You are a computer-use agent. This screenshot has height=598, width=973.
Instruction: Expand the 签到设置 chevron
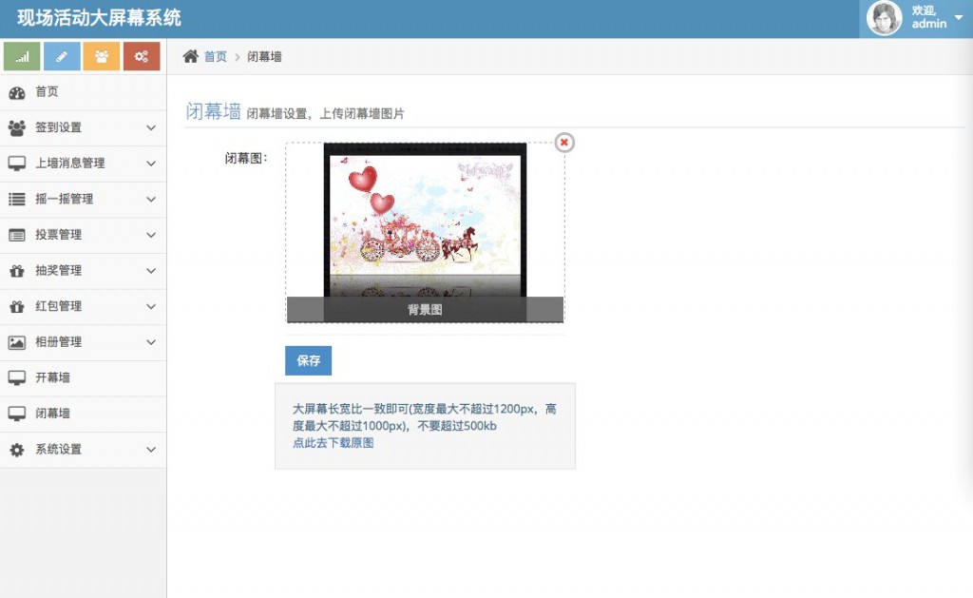[x=151, y=128]
